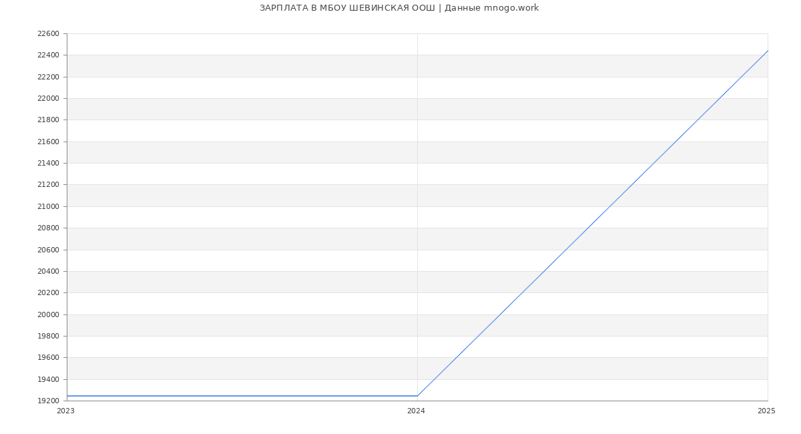
Task: Click the 21000 y-axis label
Action: coord(48,206)
